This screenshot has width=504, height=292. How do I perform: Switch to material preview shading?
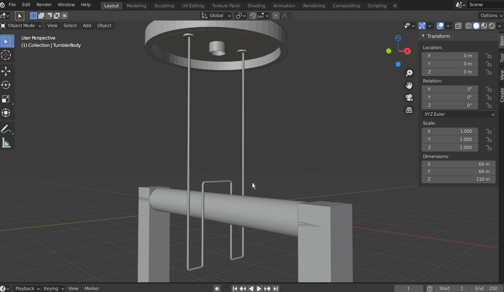484,26
